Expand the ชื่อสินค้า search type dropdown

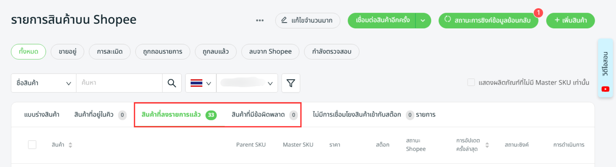click(44, 83)
